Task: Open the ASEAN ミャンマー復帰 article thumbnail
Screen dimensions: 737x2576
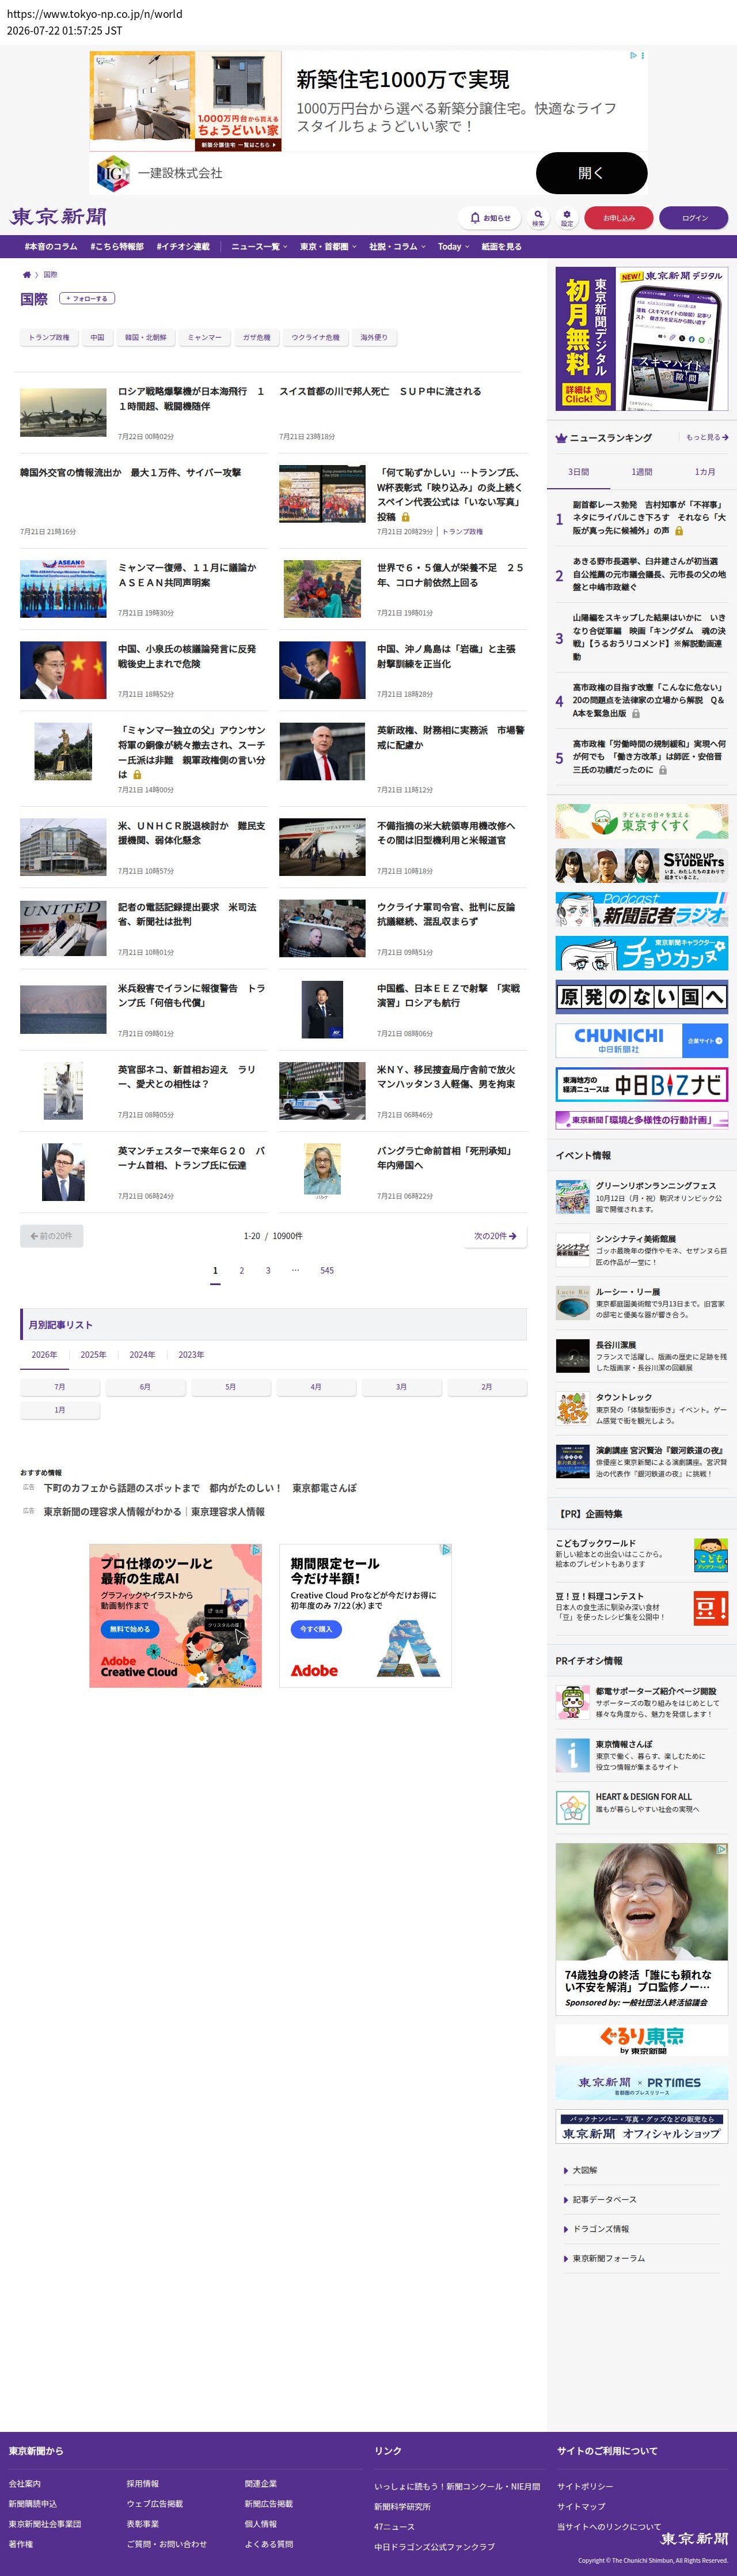Action: point(63,588)
